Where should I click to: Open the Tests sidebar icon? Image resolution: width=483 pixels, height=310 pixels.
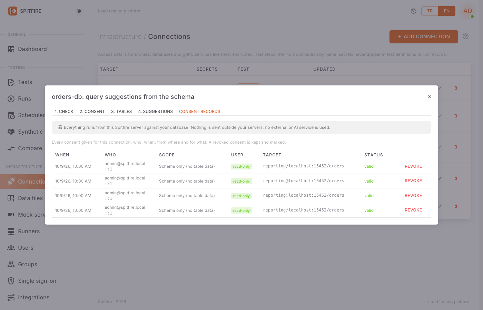tap(11, 82)
